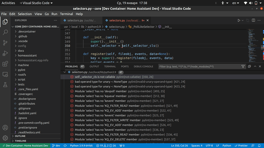Image resolution: width=264 pixels, height=148 pixels.
Task: Open the Dev Container remote indicator
Action: tap(25, 146)
